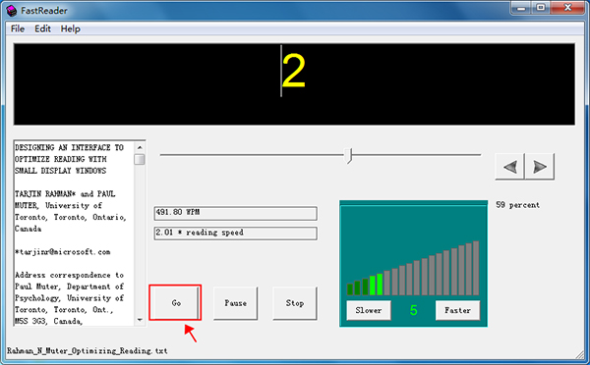This screenshot has width=590, height=365.
Task: Click the text list scroll-down arrow
Action: [x=140, y=320]
